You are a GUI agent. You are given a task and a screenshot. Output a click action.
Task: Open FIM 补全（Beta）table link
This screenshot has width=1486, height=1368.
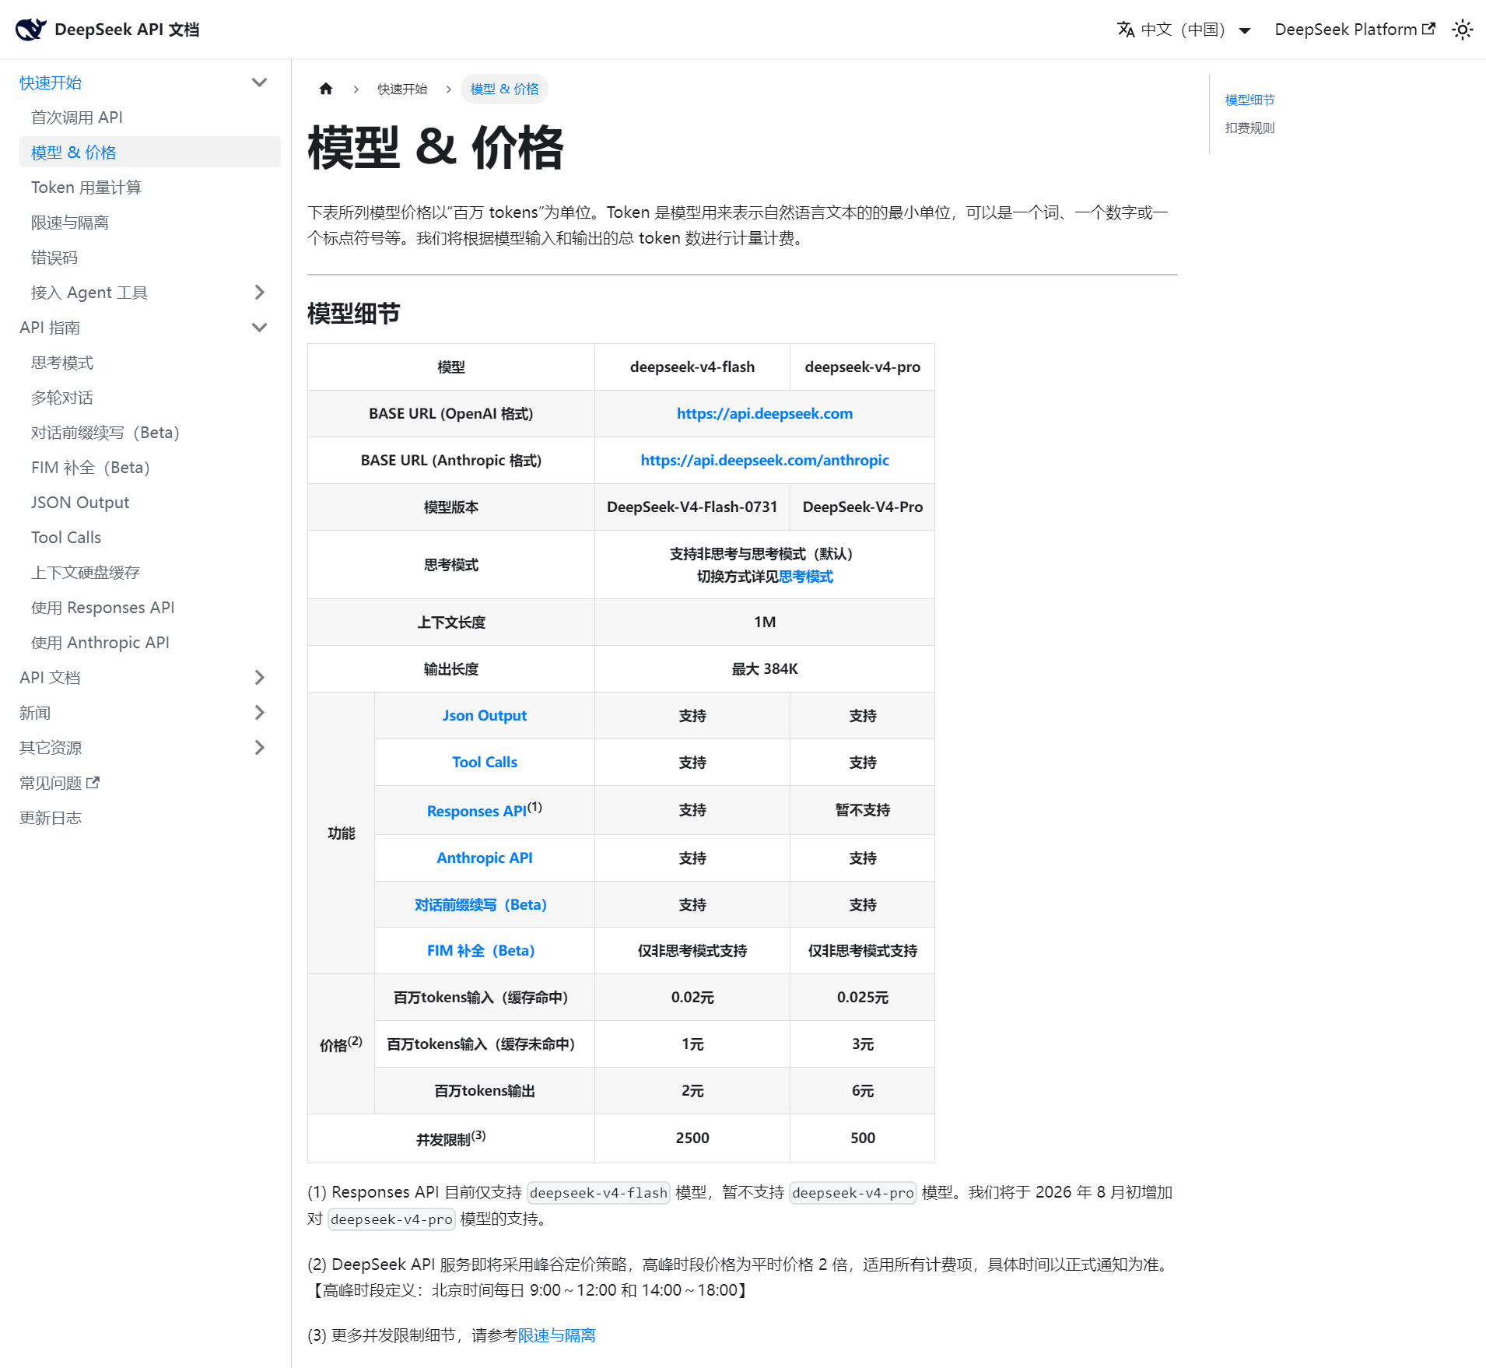coord(481,950)
